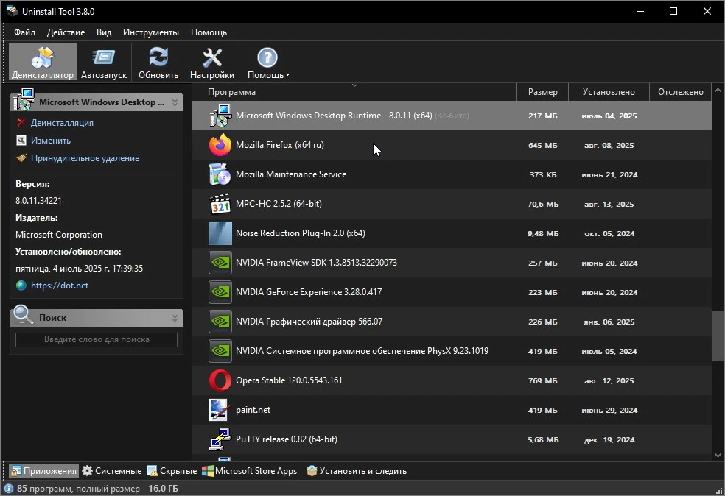Click the info icon in status bar
Viewport: 725px width, 496px height.
(8, 488)
